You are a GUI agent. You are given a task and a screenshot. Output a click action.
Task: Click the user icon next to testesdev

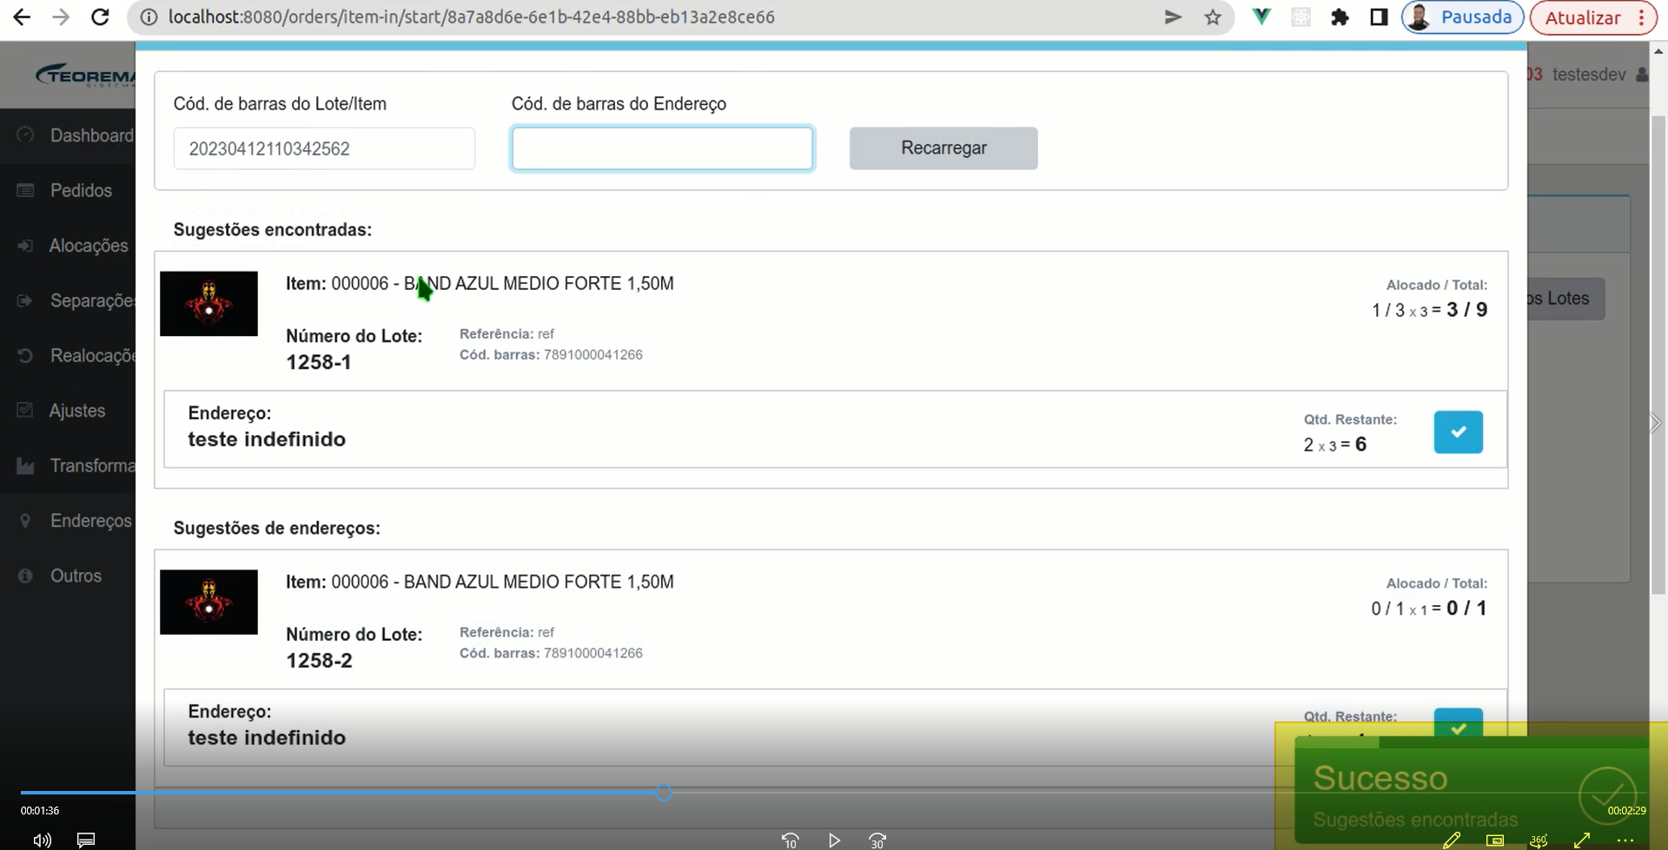coord(1642,75)
